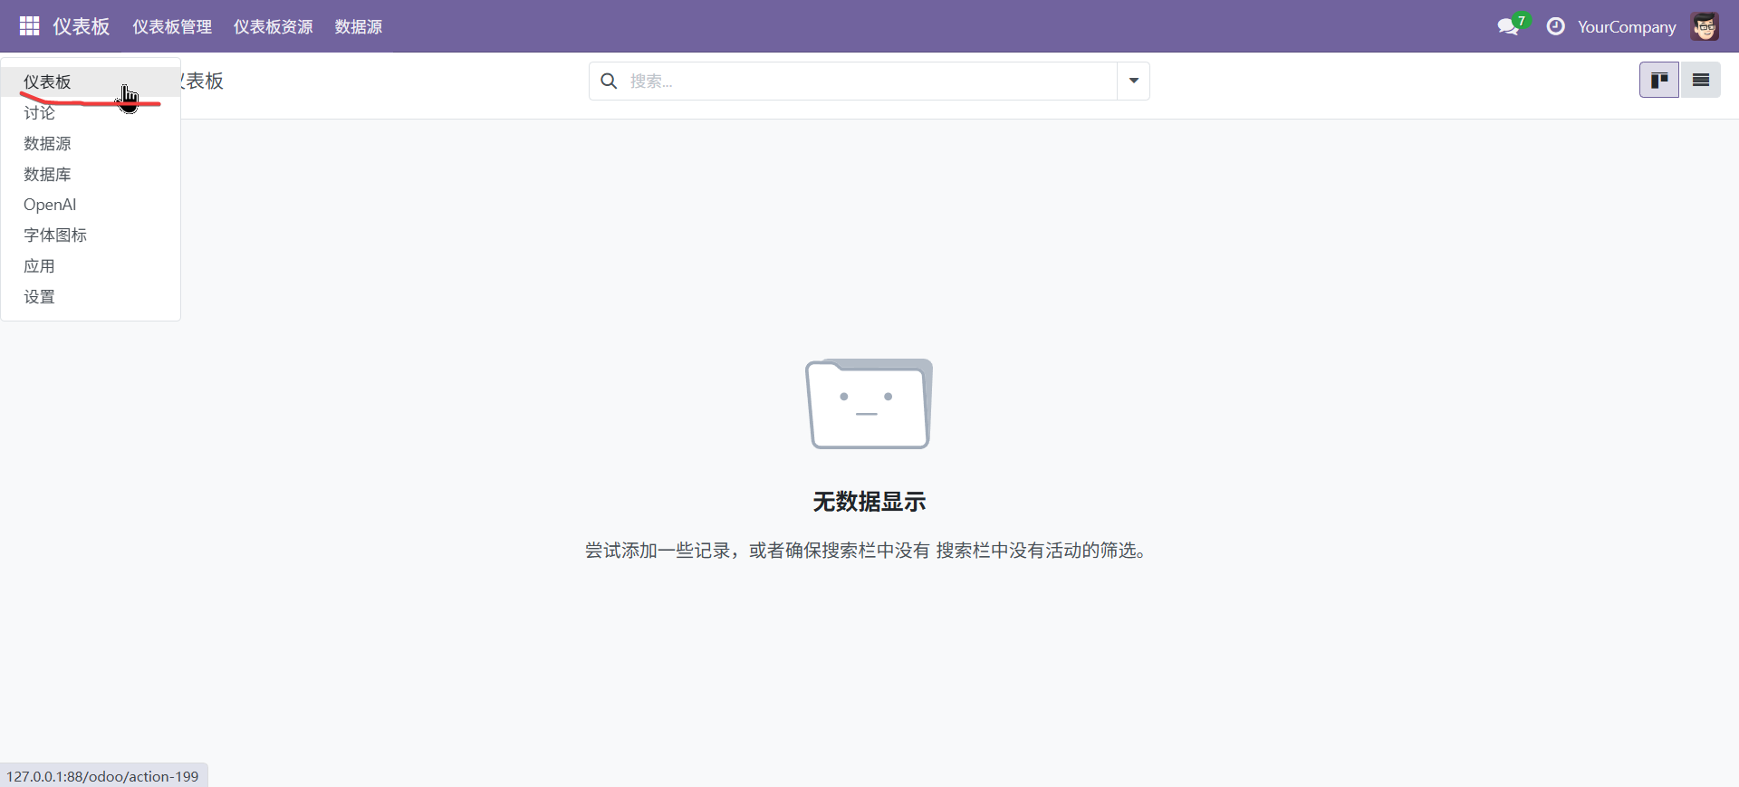Open OpenAI from the apps dropdown
The image size is (1739, 787).
click(50, 205)
